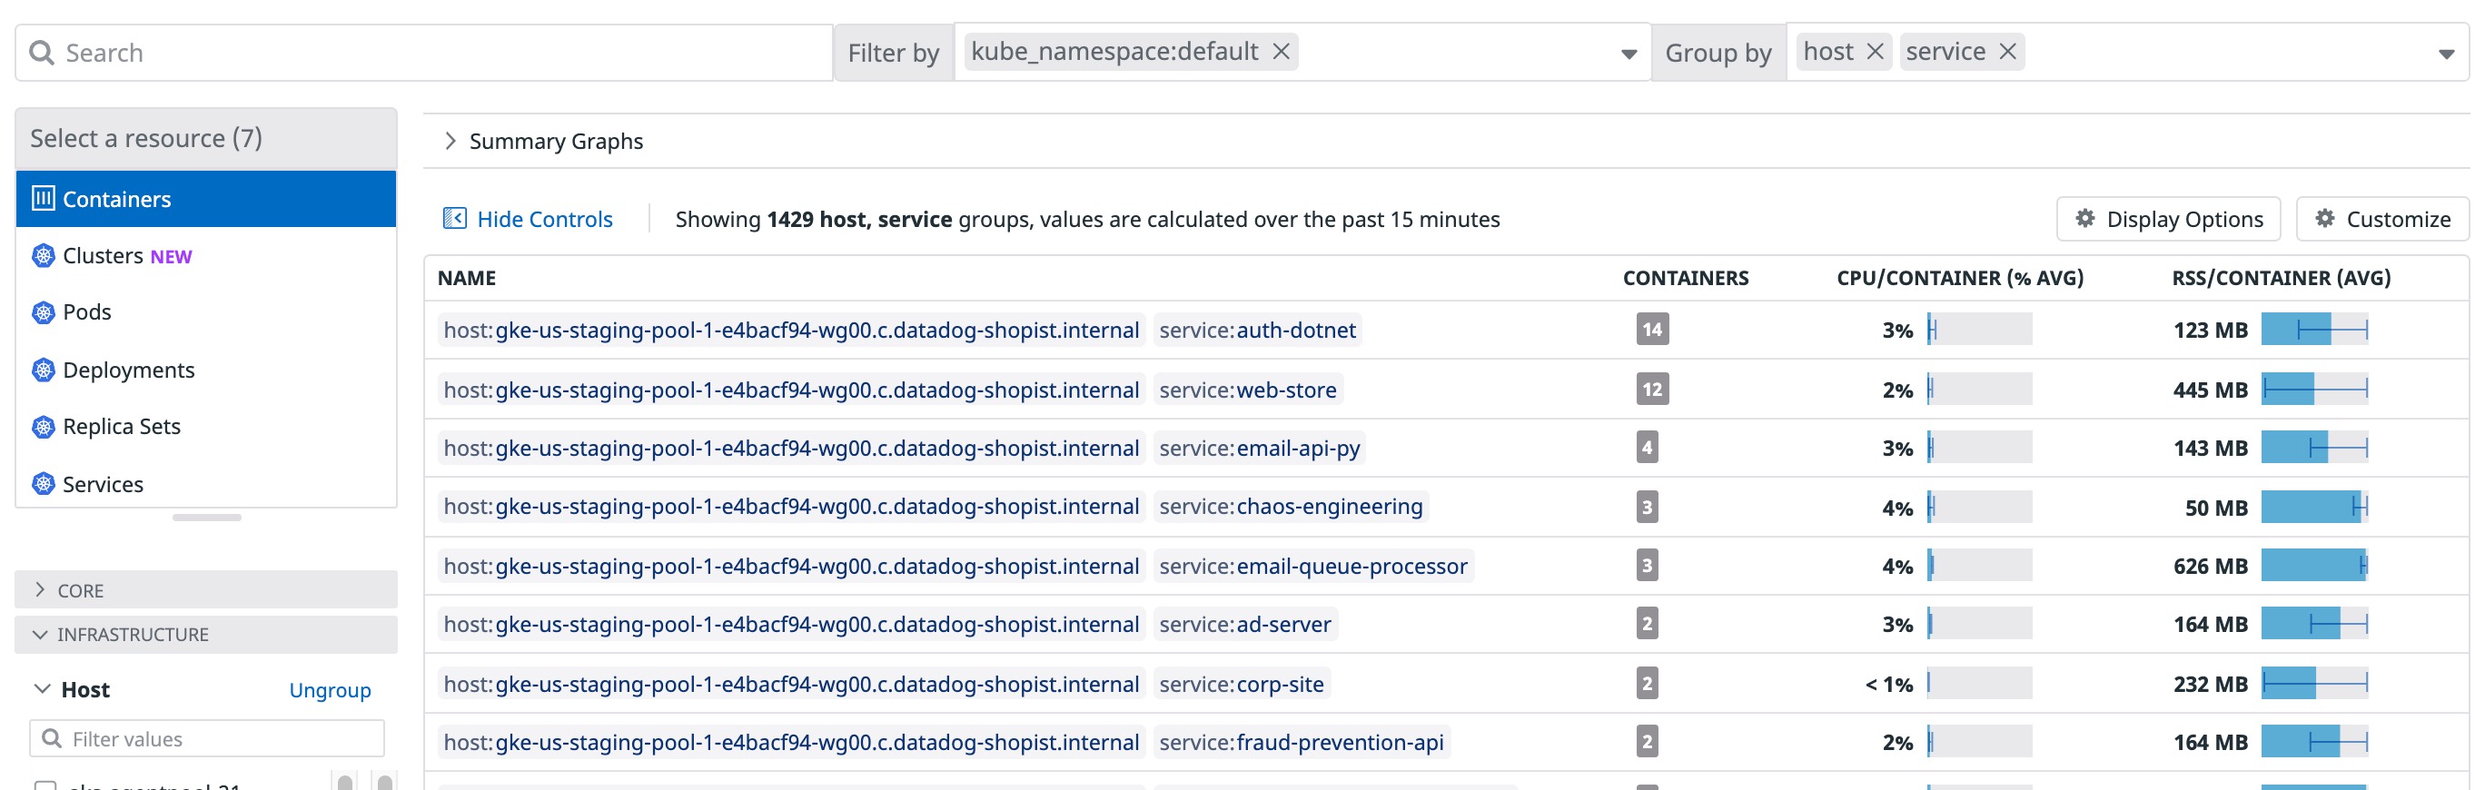Viewport: 2485px width, 790px height.
Task: Click the service:email-queue-processor tag
Action: coord(1313,567)
